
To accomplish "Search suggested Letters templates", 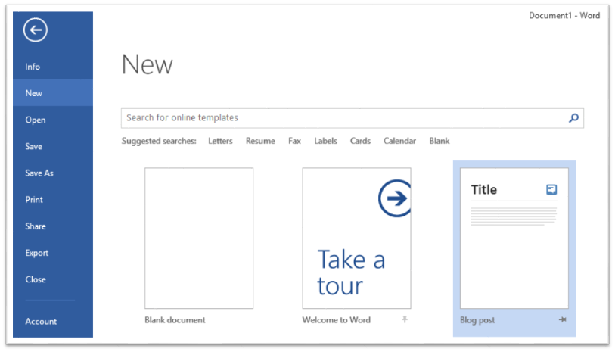I will pyautogui.click(x=220, y=141).
